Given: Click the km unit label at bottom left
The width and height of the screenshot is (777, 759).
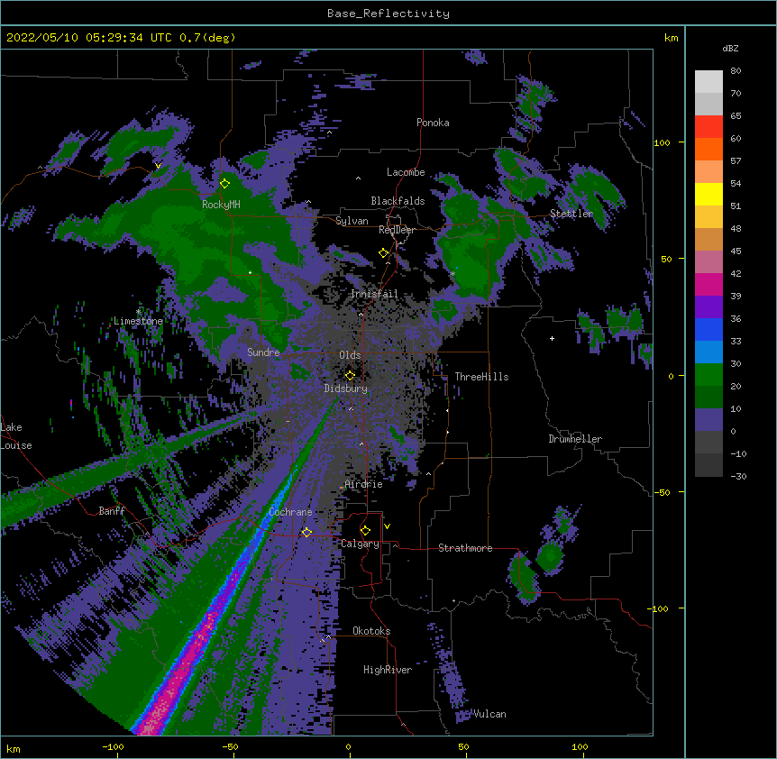Looking at the screenshot, I should point(14,748).
